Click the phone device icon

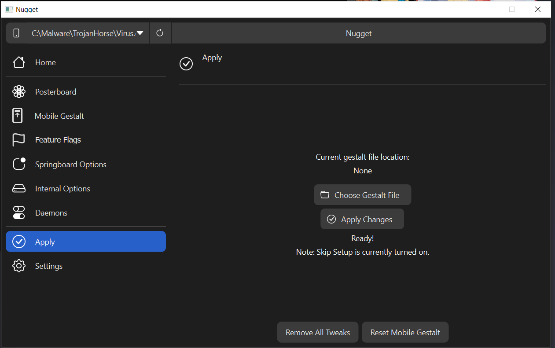click(x=16, y=33)
